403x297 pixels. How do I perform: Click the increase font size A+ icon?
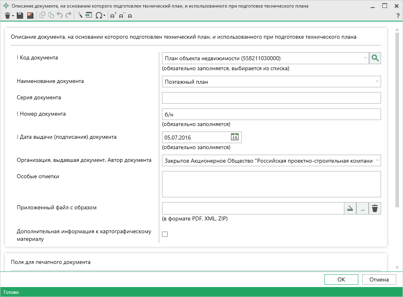[x=113, y=16]
